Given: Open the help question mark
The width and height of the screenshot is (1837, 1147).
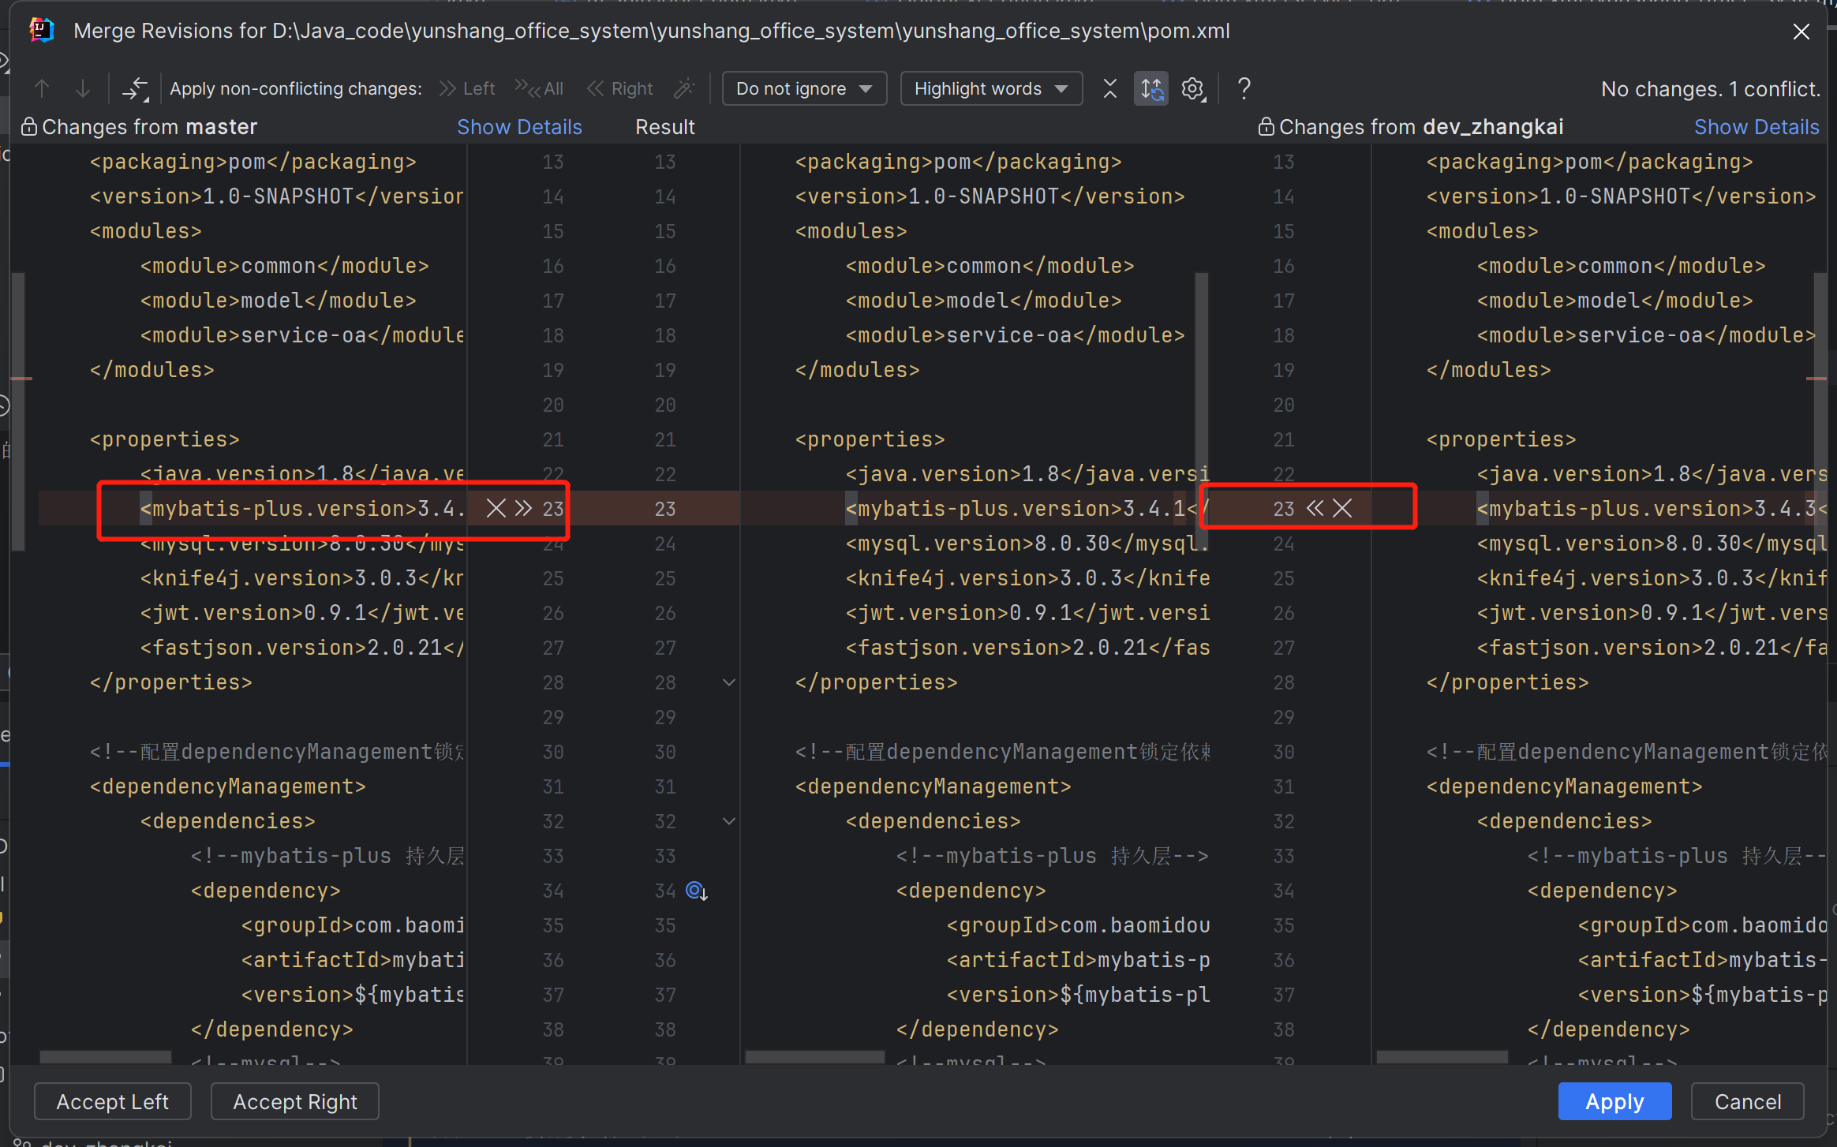Looking at the screenshot, I should tap(1244, 88).
